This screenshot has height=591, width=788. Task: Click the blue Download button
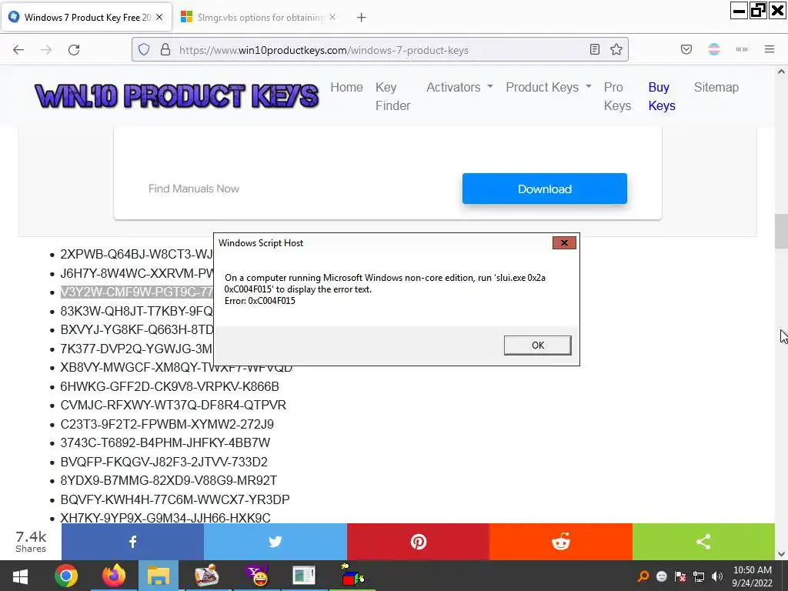545,189
